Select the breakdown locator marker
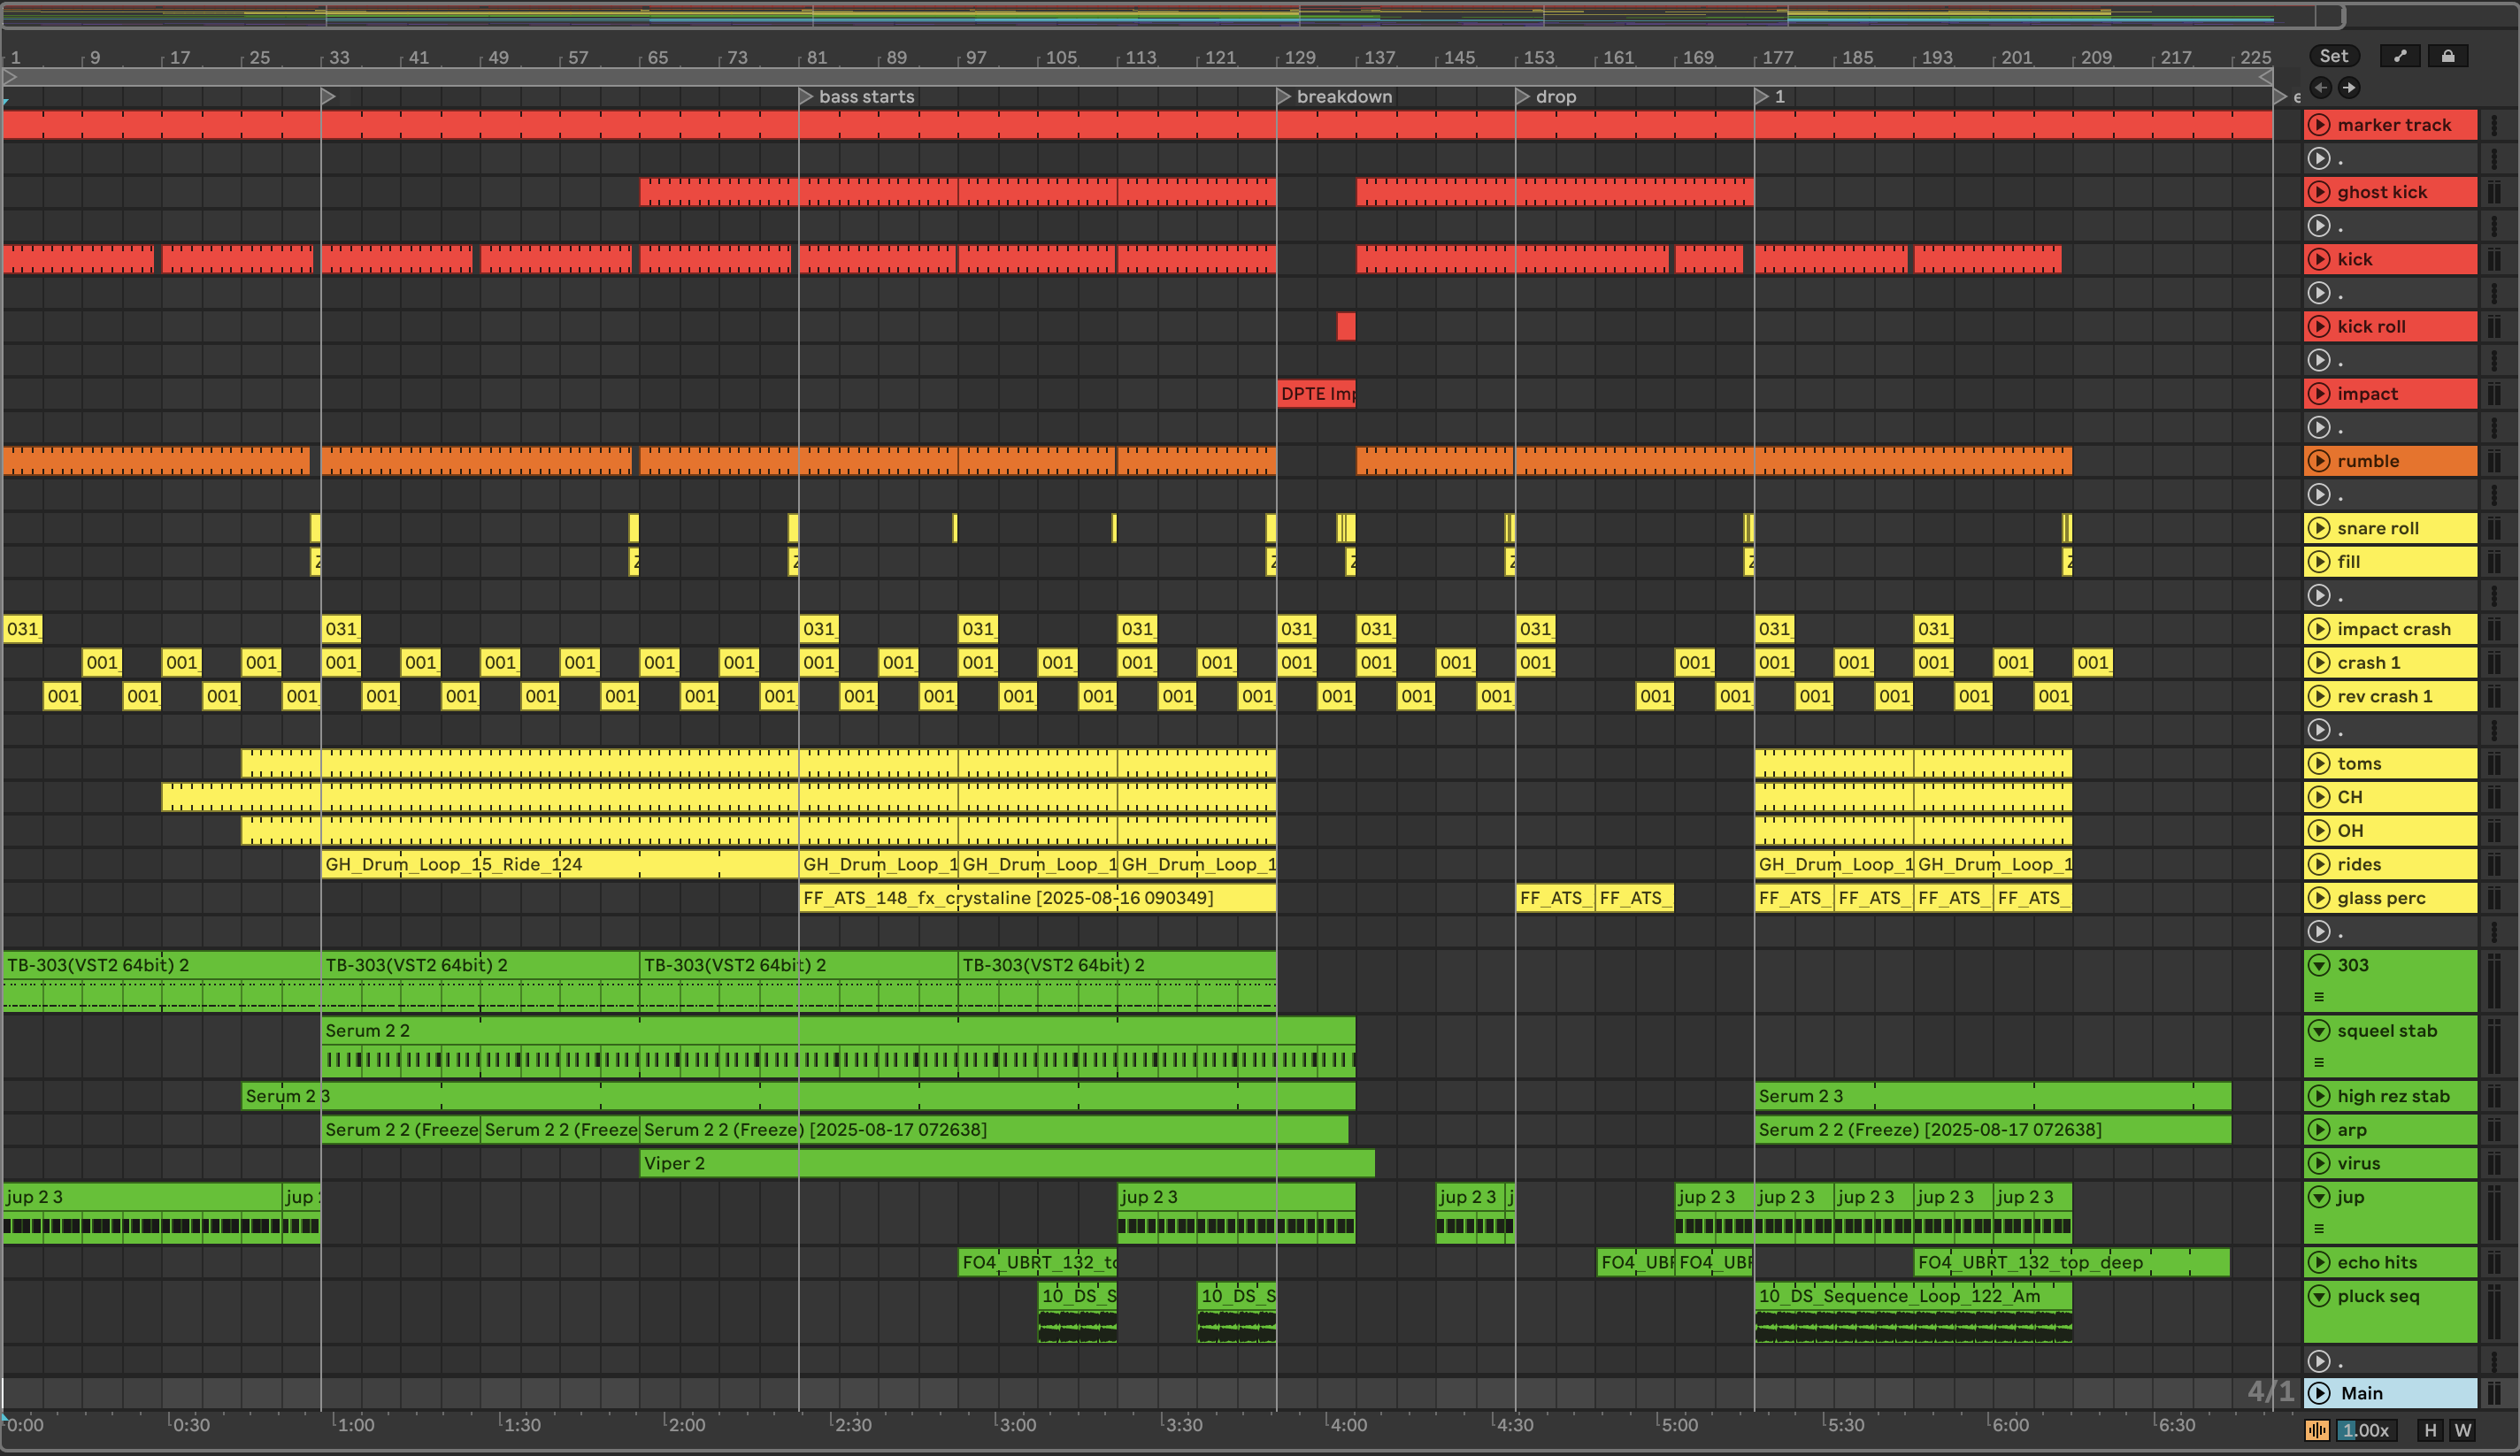The image size is (2520, 1456). [1285, 97]
